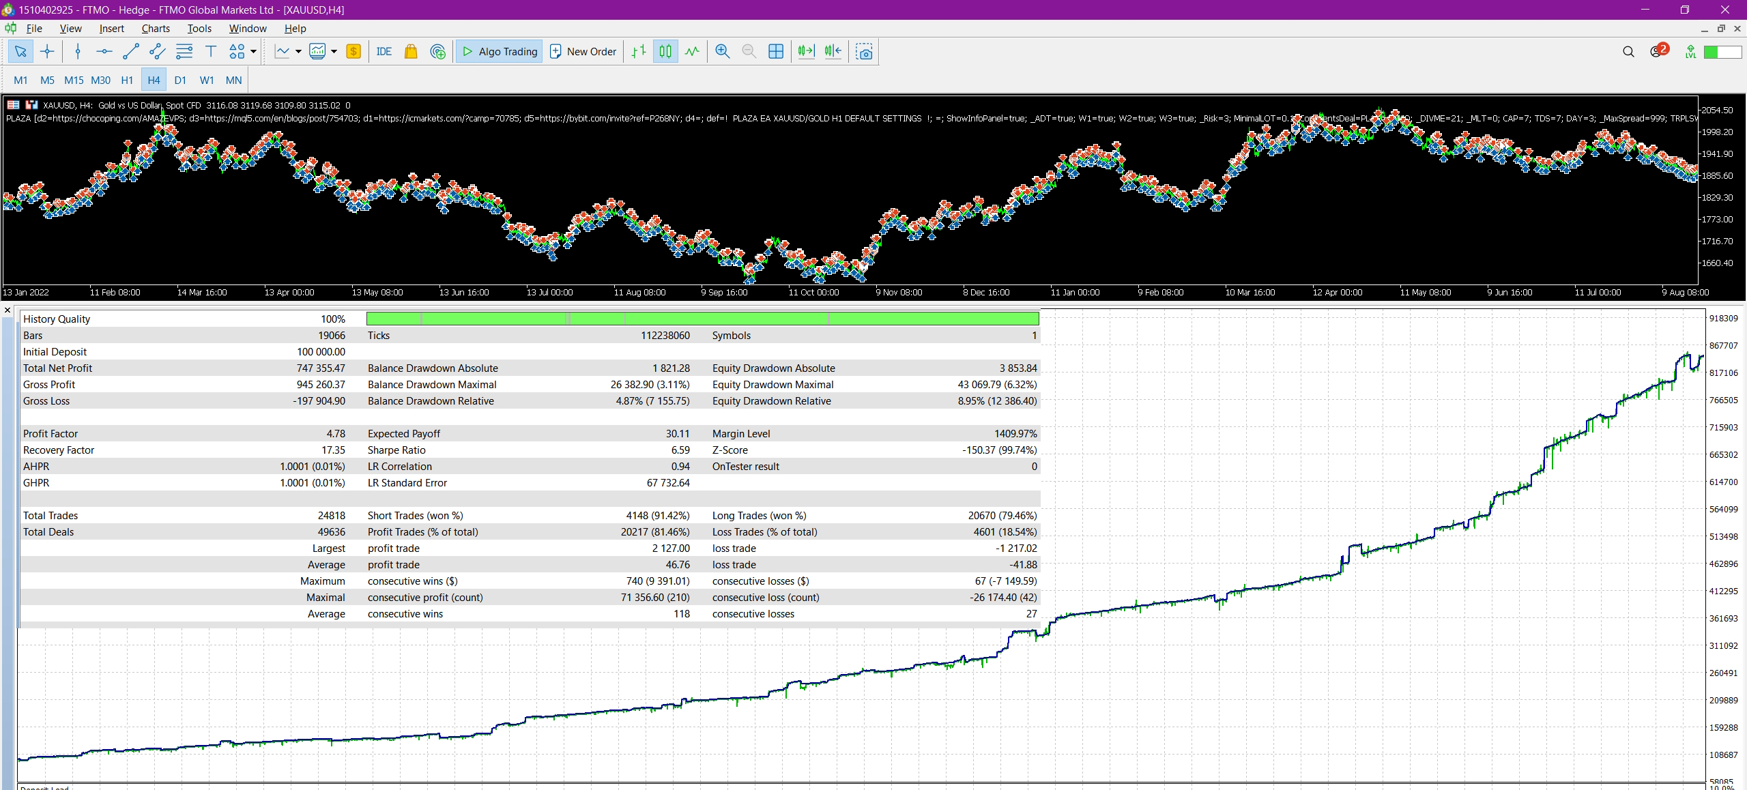1747x790 pixels.
Task: Expand the templates dropdown arrow
Action: tap(334, 51)
